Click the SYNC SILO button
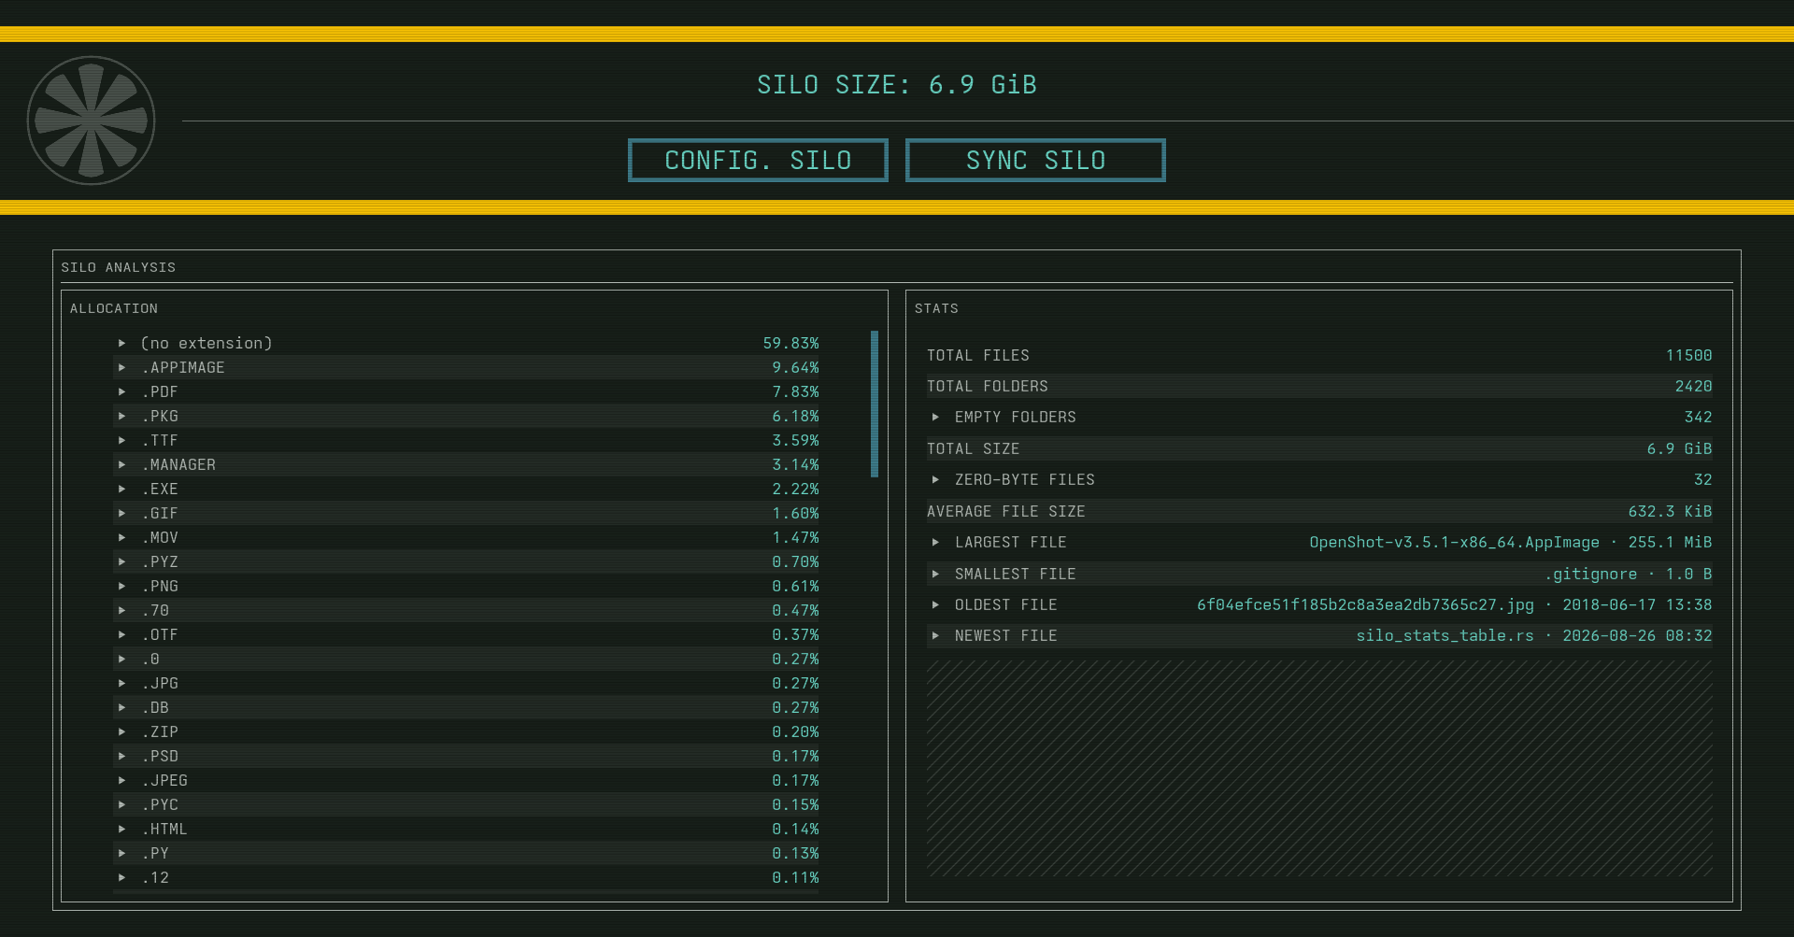Image resolution: width=1794 pixels, height=937 pixels. [1035, 161]
